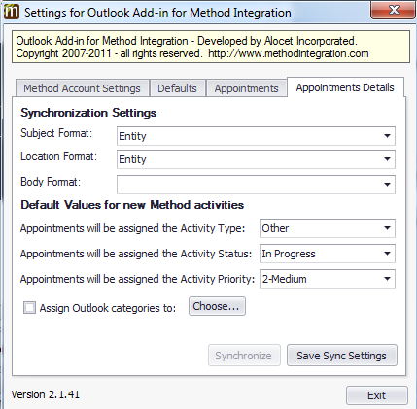Click the window title text
The image size is (417, 409).
[157, 13]
